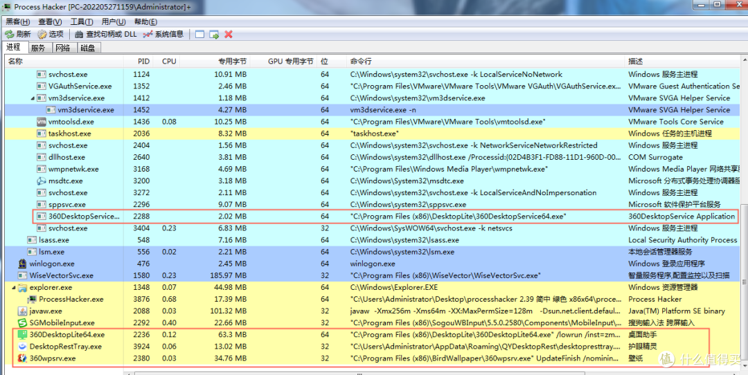Click the vmtoolsd.exe VMware icon

[42, 122]
